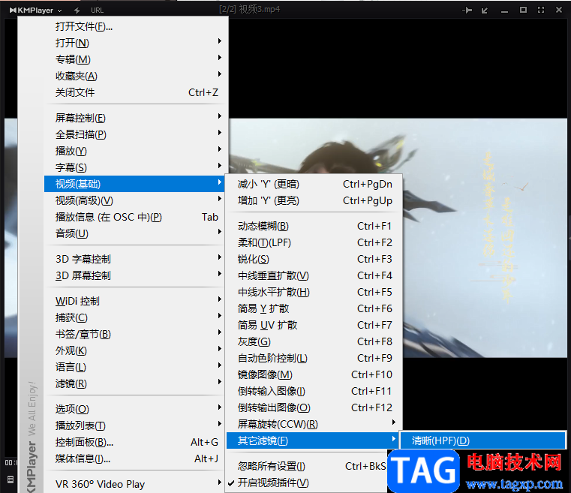The height and width of the screenshot is (493, 571).
Task: Click 清晰(HPF)(D) filter option
Action: point(482,440)
